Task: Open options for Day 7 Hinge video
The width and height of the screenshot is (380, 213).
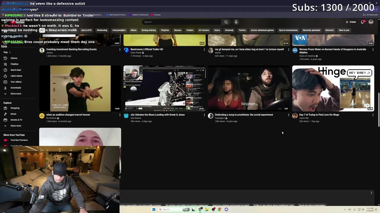Action: pyautogui.click(x=373, y=115)
